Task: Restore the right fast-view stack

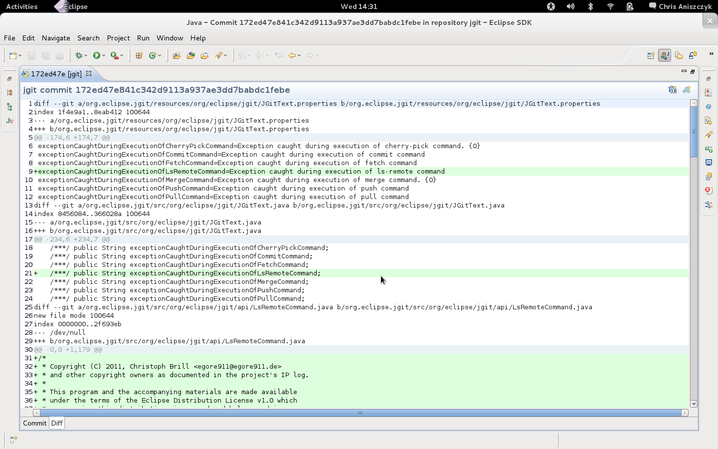Action: [709, 79]
